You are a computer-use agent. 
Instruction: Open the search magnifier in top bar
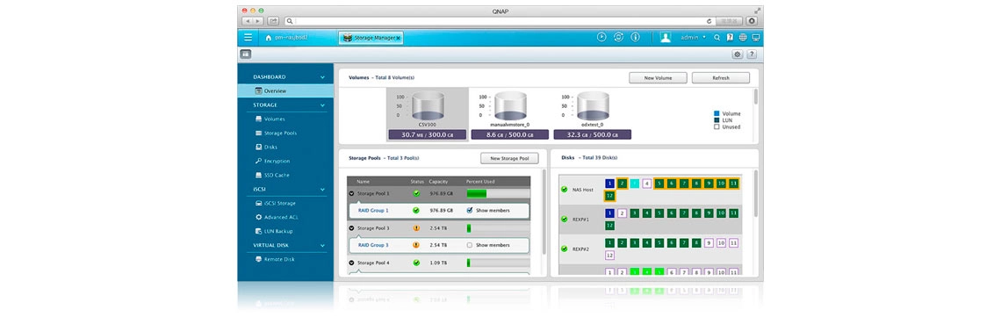(717, 38)
